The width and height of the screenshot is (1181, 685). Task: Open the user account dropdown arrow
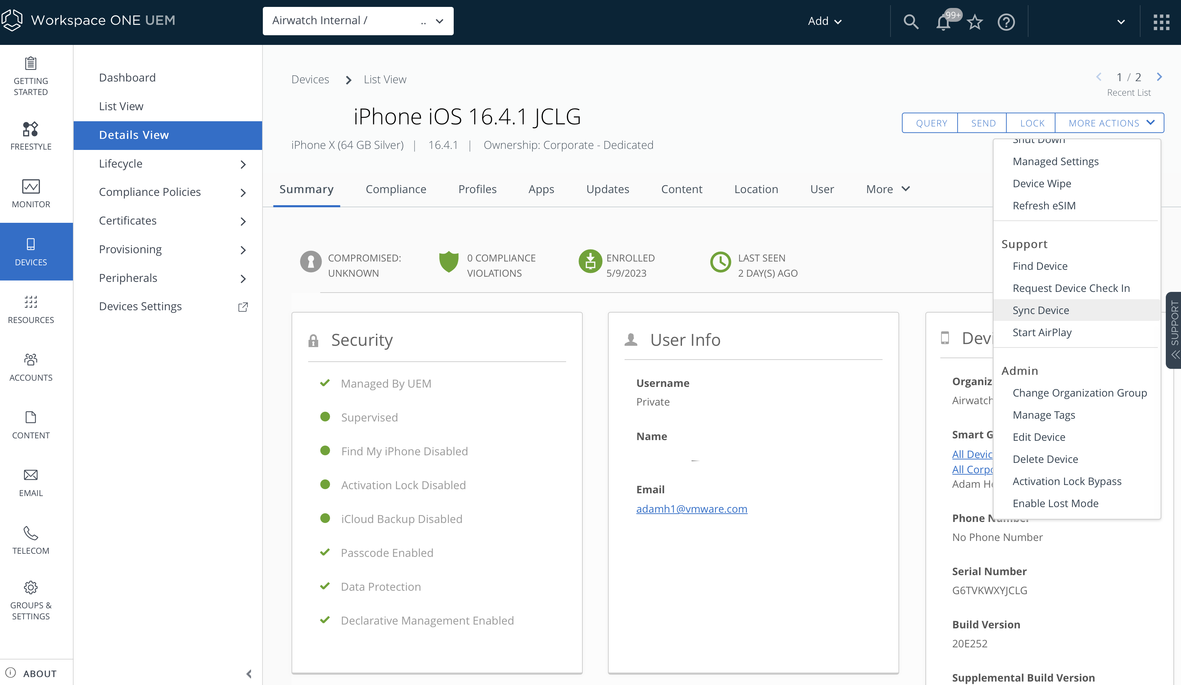(x=1121, y=22)
